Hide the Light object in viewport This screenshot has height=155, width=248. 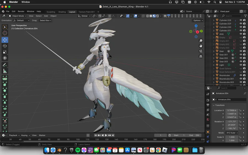point(241,65)
